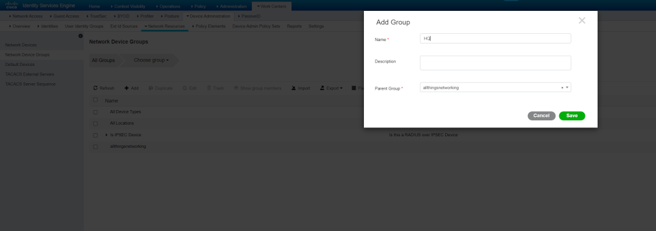
Task: Click the green Save button
Action: click(x=572, y=116)
